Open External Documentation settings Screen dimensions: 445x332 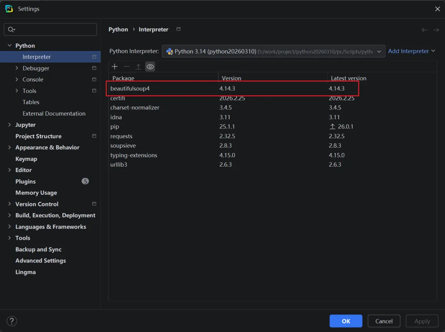(x=54, y=113)
